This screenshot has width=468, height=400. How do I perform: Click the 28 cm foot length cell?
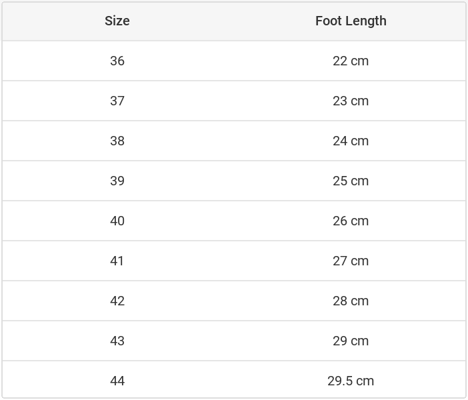(x=351, y=301)
